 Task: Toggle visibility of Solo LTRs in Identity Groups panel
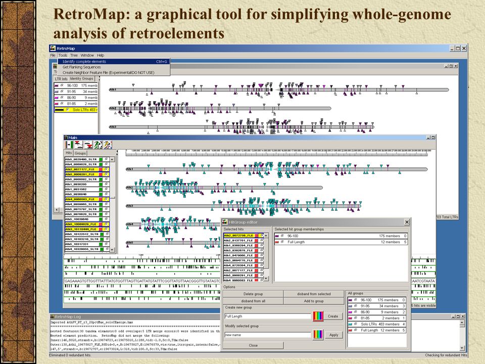tap(67, 110)
